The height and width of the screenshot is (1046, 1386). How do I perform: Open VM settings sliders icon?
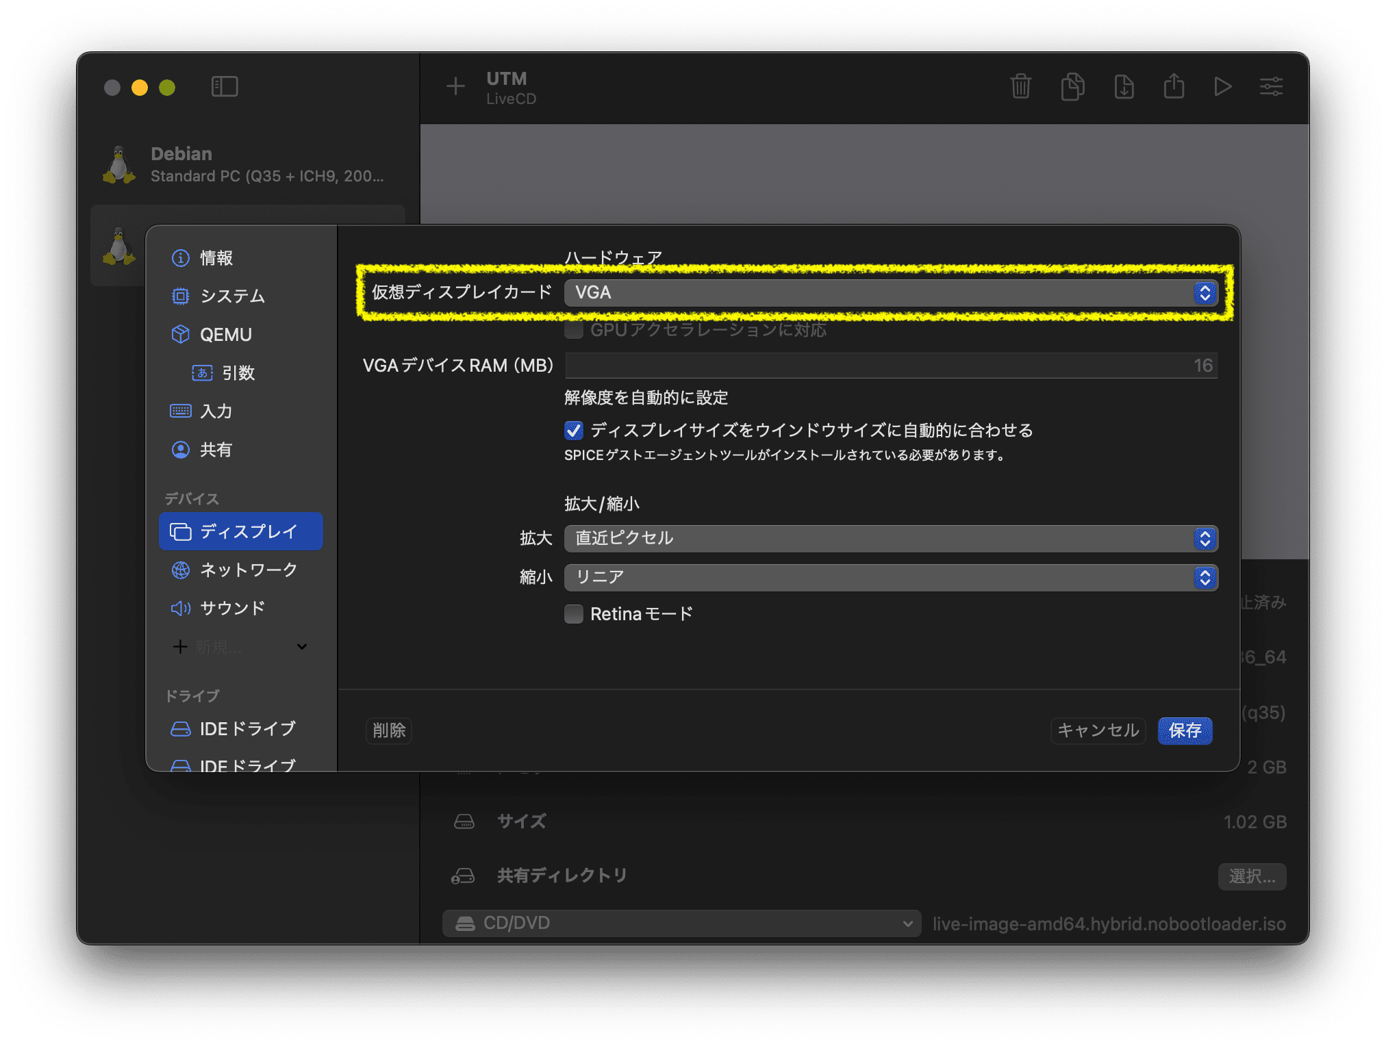(x=1272, y=87)
